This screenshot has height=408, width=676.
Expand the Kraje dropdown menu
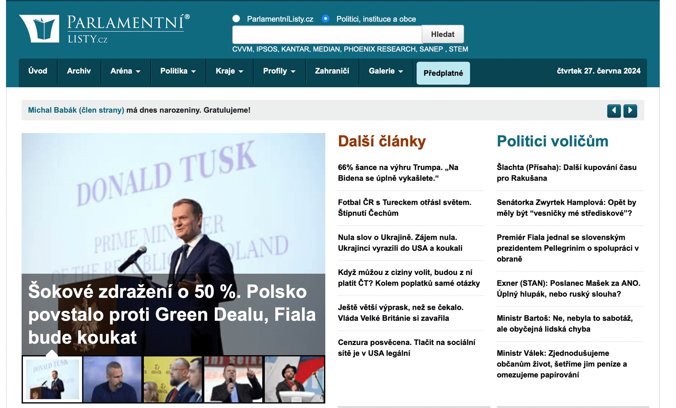click(229, 71)
